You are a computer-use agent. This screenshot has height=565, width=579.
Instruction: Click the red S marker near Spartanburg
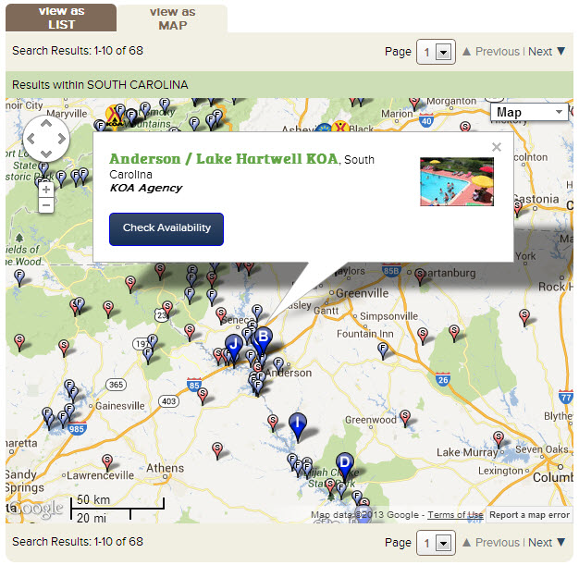pos(420,276)
